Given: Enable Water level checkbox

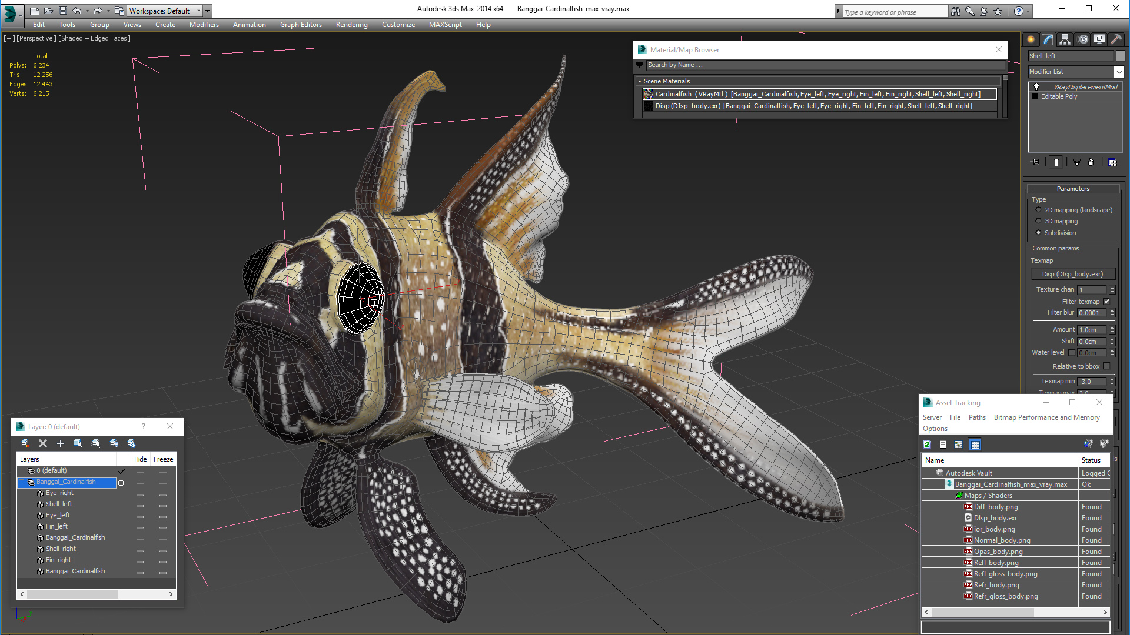Looking at the screenshot, I should (1072, 353).
